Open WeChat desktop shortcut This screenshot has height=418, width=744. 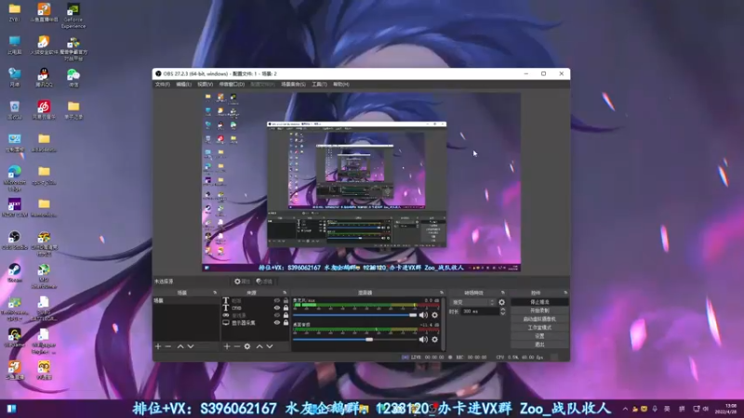click(x=73, y=78)
